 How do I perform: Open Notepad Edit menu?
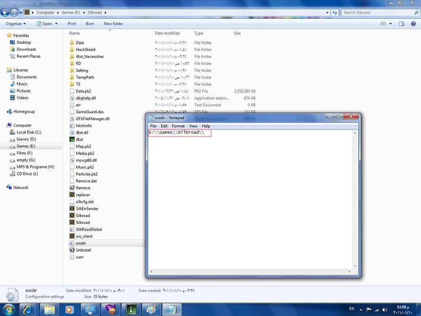pyautogui.click(x=164, y=126)
